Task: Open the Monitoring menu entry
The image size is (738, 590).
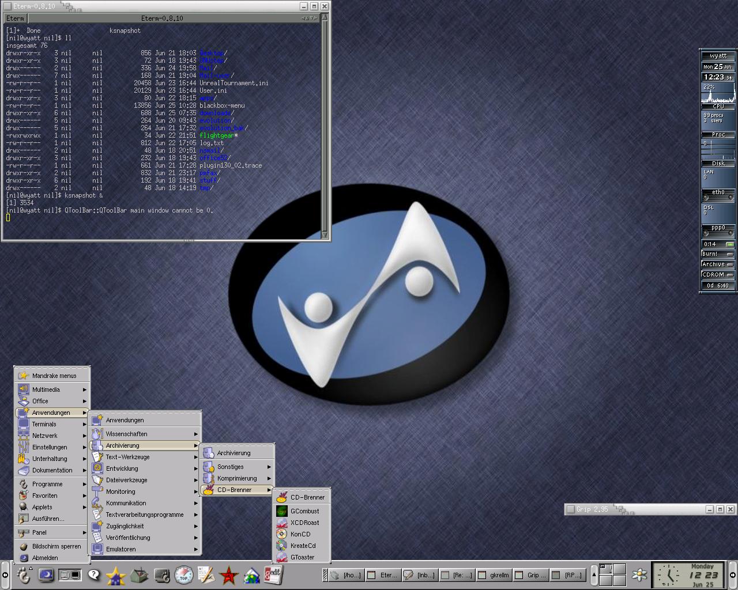Action: (145, 491)
